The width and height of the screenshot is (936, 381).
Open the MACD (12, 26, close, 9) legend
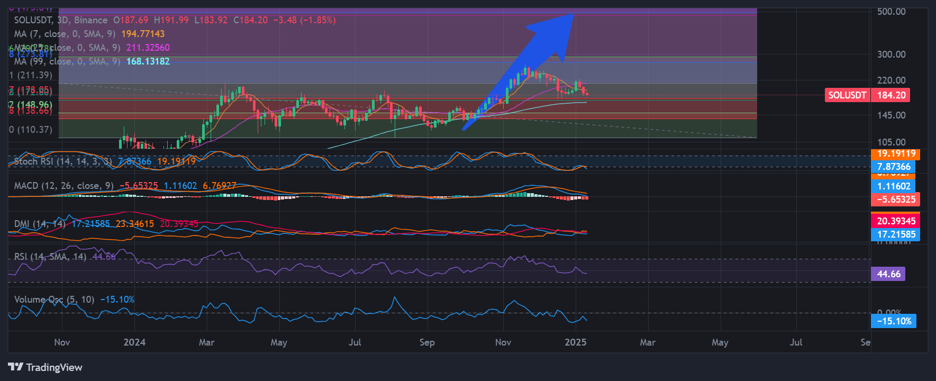[x=64, y=186]
